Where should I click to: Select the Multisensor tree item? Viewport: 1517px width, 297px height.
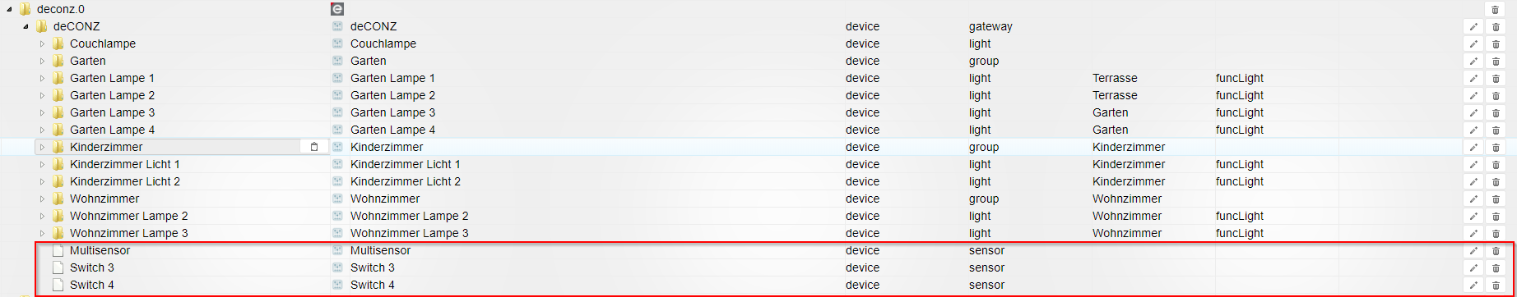coord(100,250)
